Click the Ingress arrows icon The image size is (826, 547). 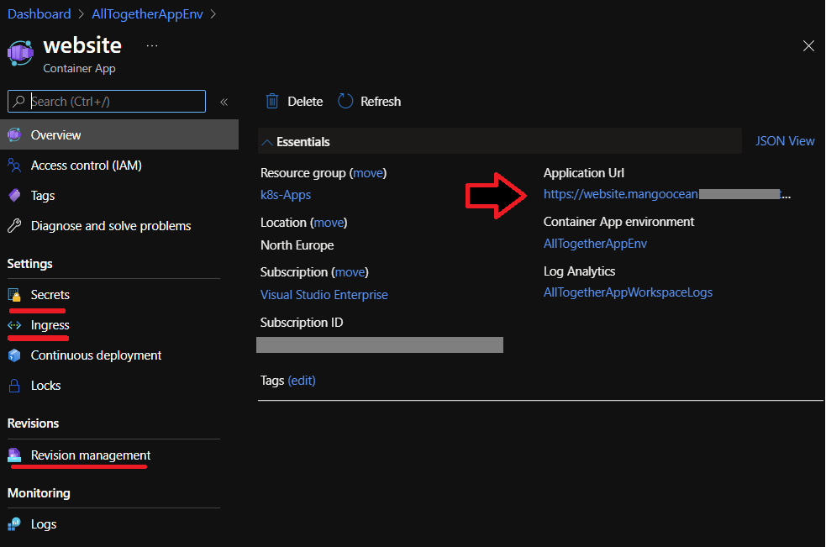coord(14,325)
